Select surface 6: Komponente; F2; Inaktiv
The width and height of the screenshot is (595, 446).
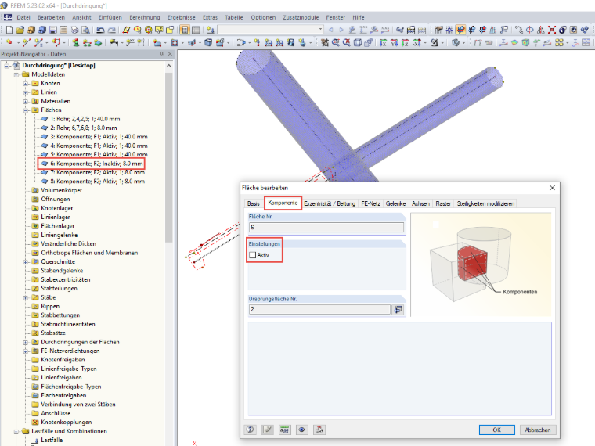click(x=96, y=164)
